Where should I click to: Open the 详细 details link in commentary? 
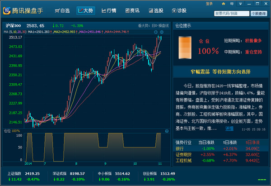pyautogui.click(x=229, y=129)
